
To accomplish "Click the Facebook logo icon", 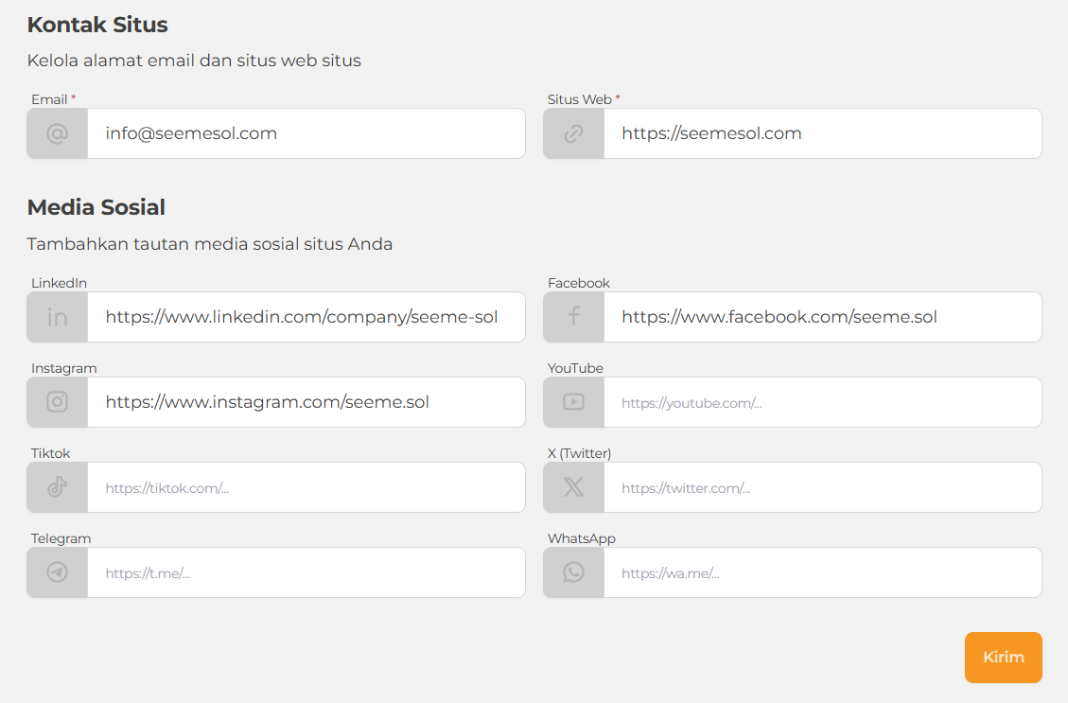I will point(573,317).
